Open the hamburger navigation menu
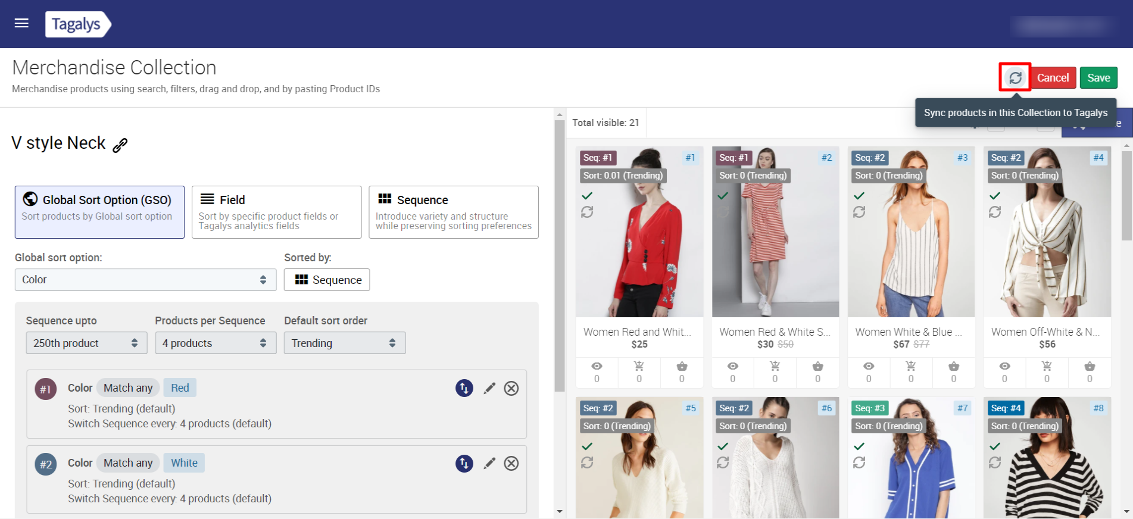The image size is (1133, 519). pos(21,23)
